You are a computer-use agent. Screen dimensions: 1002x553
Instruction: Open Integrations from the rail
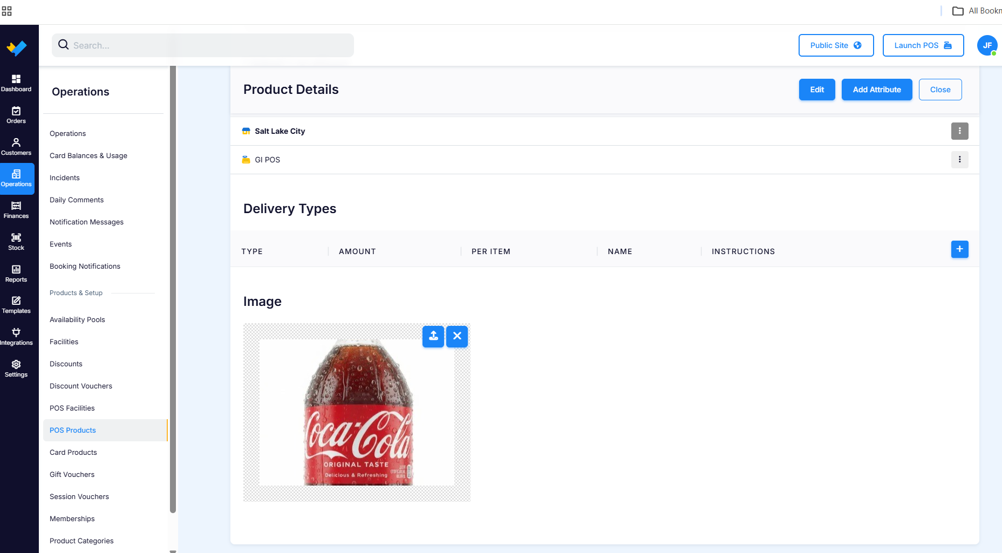coord(16,337)
